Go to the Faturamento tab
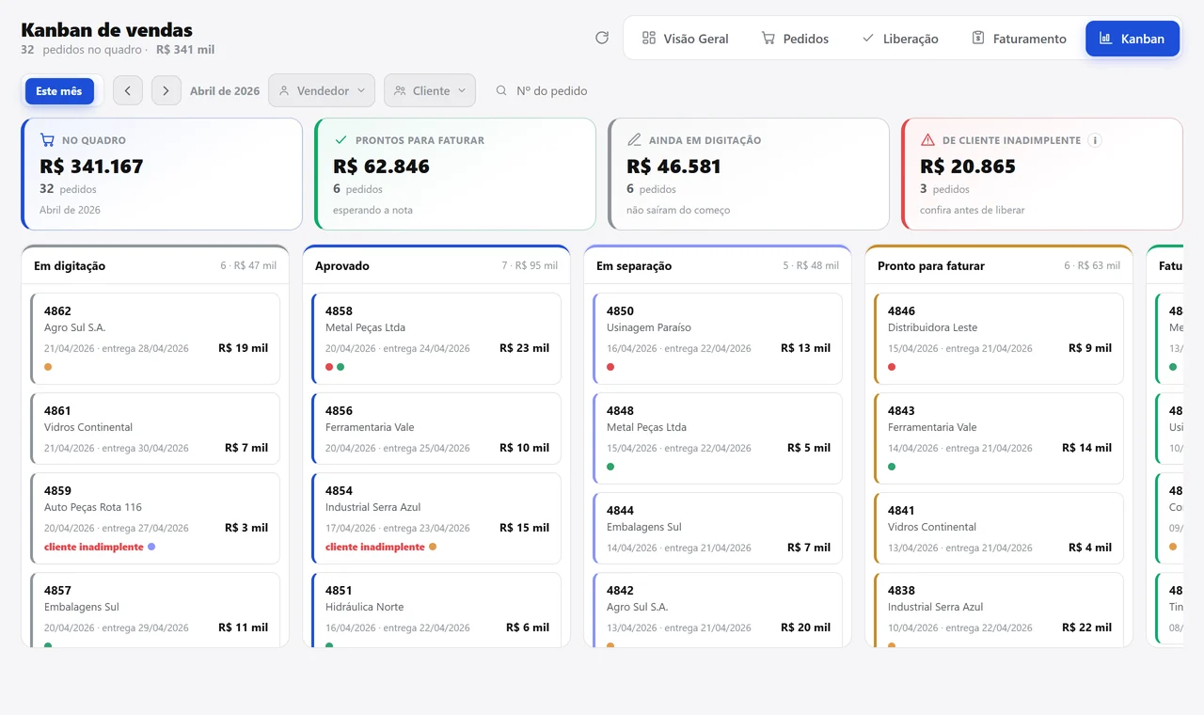 [1019, 39]
